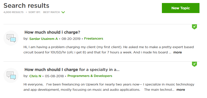This screenshot has width=207, height=98.
Task: View Sardar Usairem A's profile
Action: pyautogui.click(x=44, y=39)
